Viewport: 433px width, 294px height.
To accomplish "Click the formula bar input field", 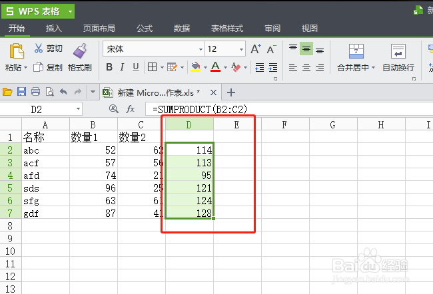I will tap(289, 109).
